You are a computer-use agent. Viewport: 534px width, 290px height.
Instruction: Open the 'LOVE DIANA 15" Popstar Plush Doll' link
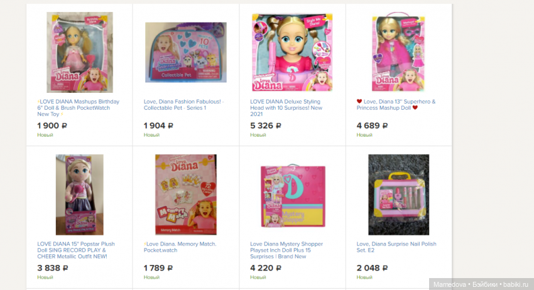[x=76, y=250]
